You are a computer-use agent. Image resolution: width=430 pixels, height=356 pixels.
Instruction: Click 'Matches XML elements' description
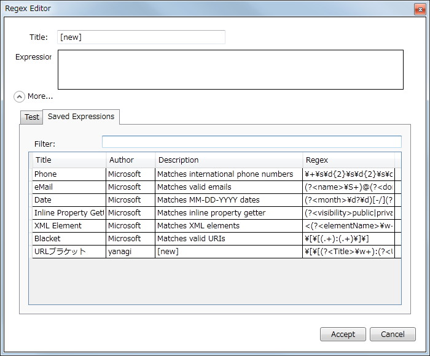(229, 226)
